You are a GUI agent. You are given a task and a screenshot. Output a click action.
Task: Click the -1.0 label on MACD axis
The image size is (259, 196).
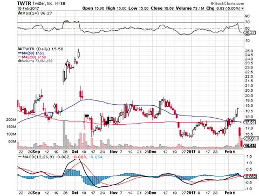[249, 189]
